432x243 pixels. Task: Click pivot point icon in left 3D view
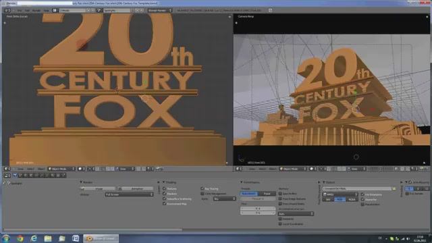(x=90, y=169)
